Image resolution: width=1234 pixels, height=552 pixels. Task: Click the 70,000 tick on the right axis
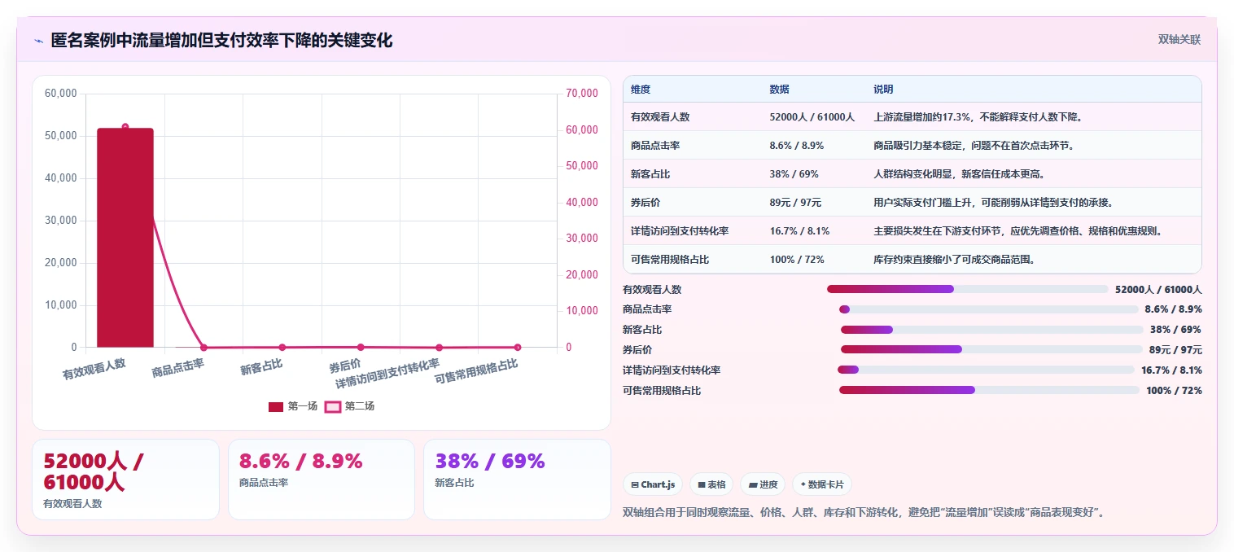coord(582,94)
